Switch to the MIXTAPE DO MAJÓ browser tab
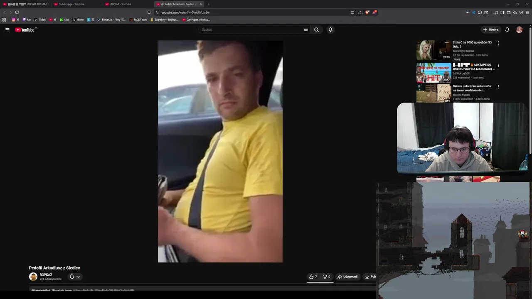Image resolution: width=532 pixels, height=299 pixels. [x=25, y=4]
